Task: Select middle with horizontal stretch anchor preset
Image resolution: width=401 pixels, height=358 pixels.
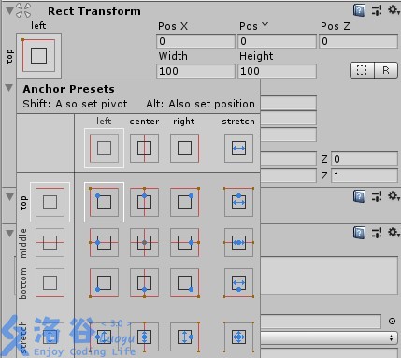Action: click(x=238, y=242)
